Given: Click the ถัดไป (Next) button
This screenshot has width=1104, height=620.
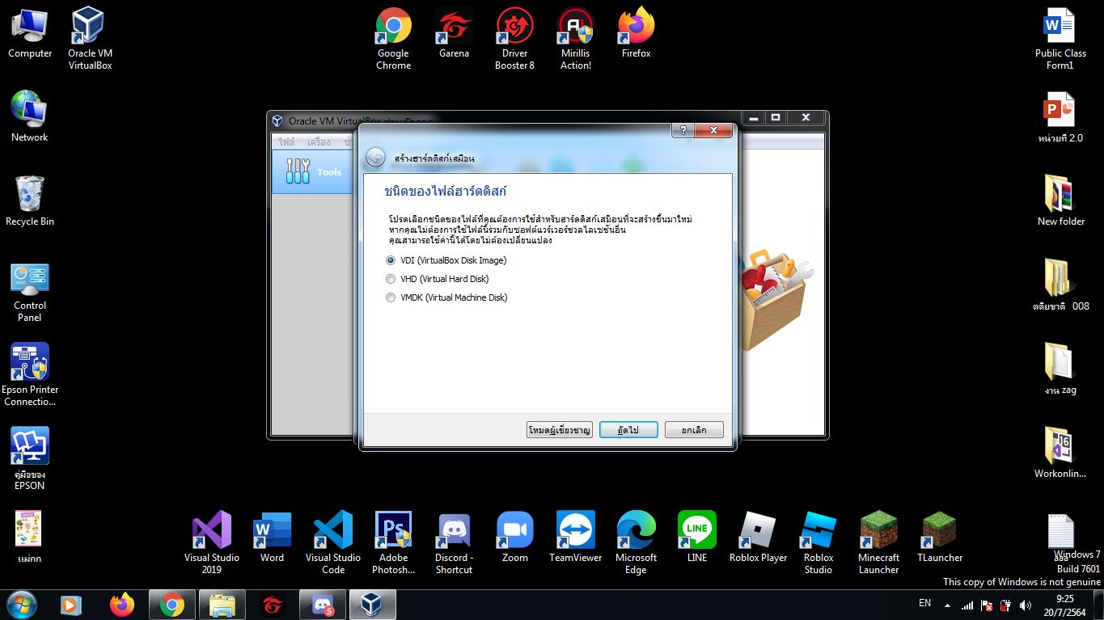Looking at the screenshot, I should point(628,430).
